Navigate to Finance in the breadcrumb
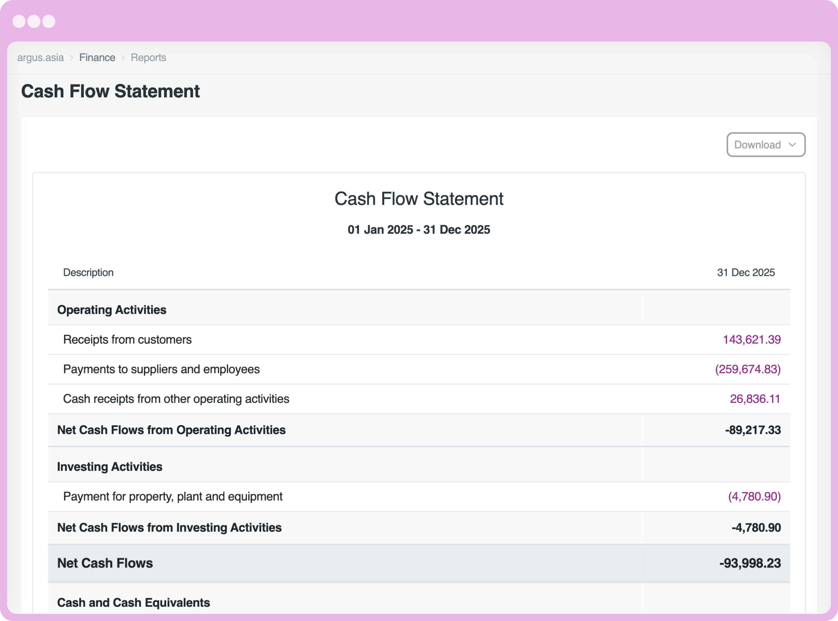 coord(97,57)
